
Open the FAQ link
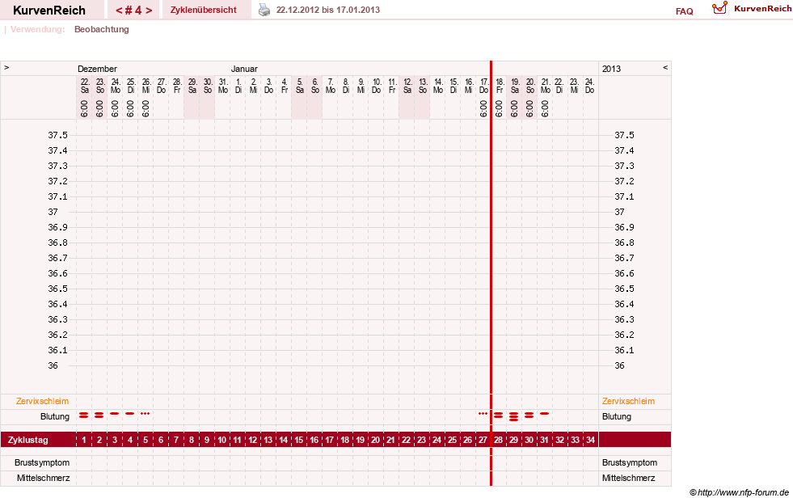[684, 11]
